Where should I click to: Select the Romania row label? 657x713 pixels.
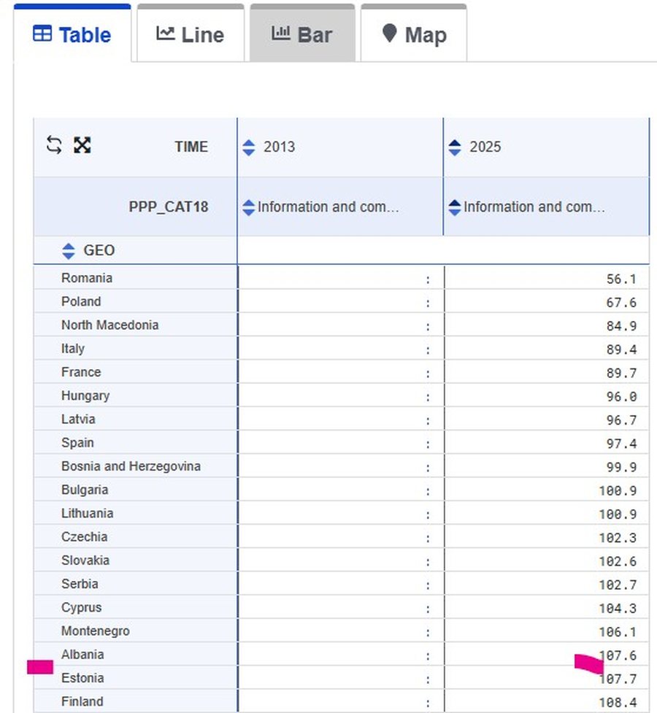point(86,278)
